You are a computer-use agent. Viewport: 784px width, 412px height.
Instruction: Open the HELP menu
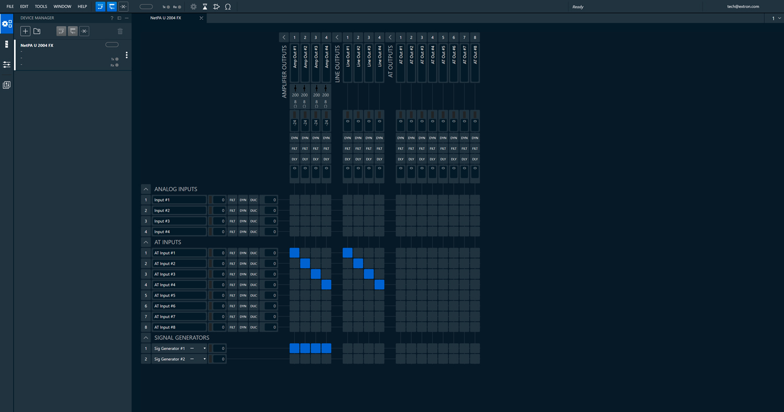click(82, 7)
